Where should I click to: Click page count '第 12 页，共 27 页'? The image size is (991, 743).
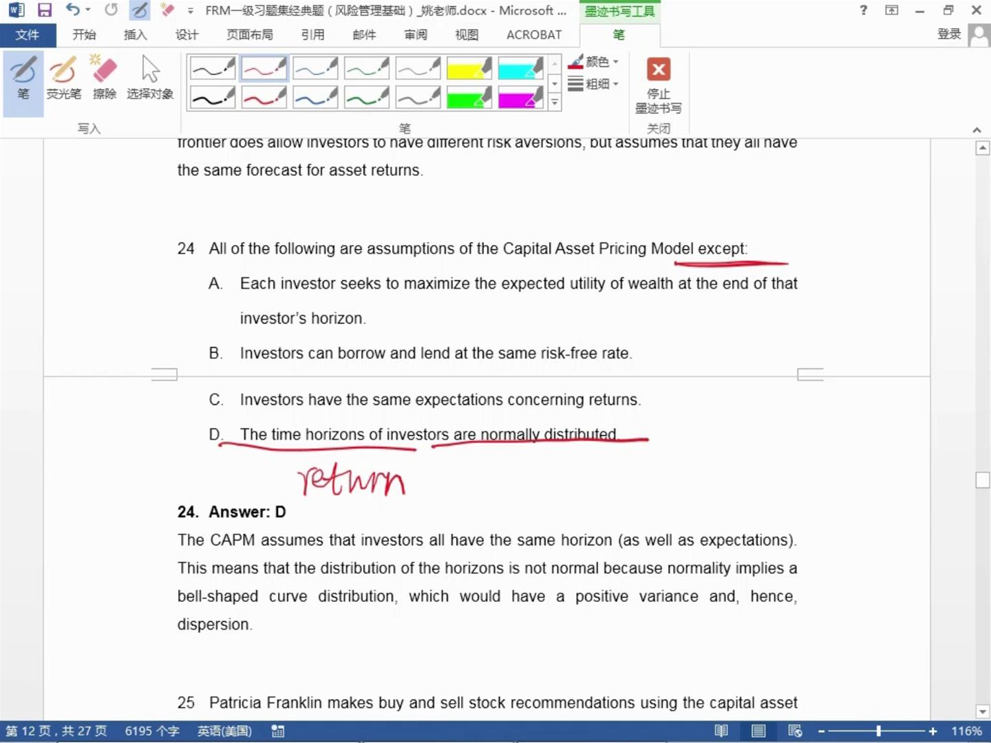(x=56, y=731)
